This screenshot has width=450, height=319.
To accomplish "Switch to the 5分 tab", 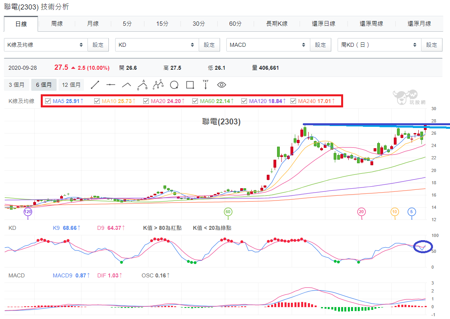I will pos(127,23).
